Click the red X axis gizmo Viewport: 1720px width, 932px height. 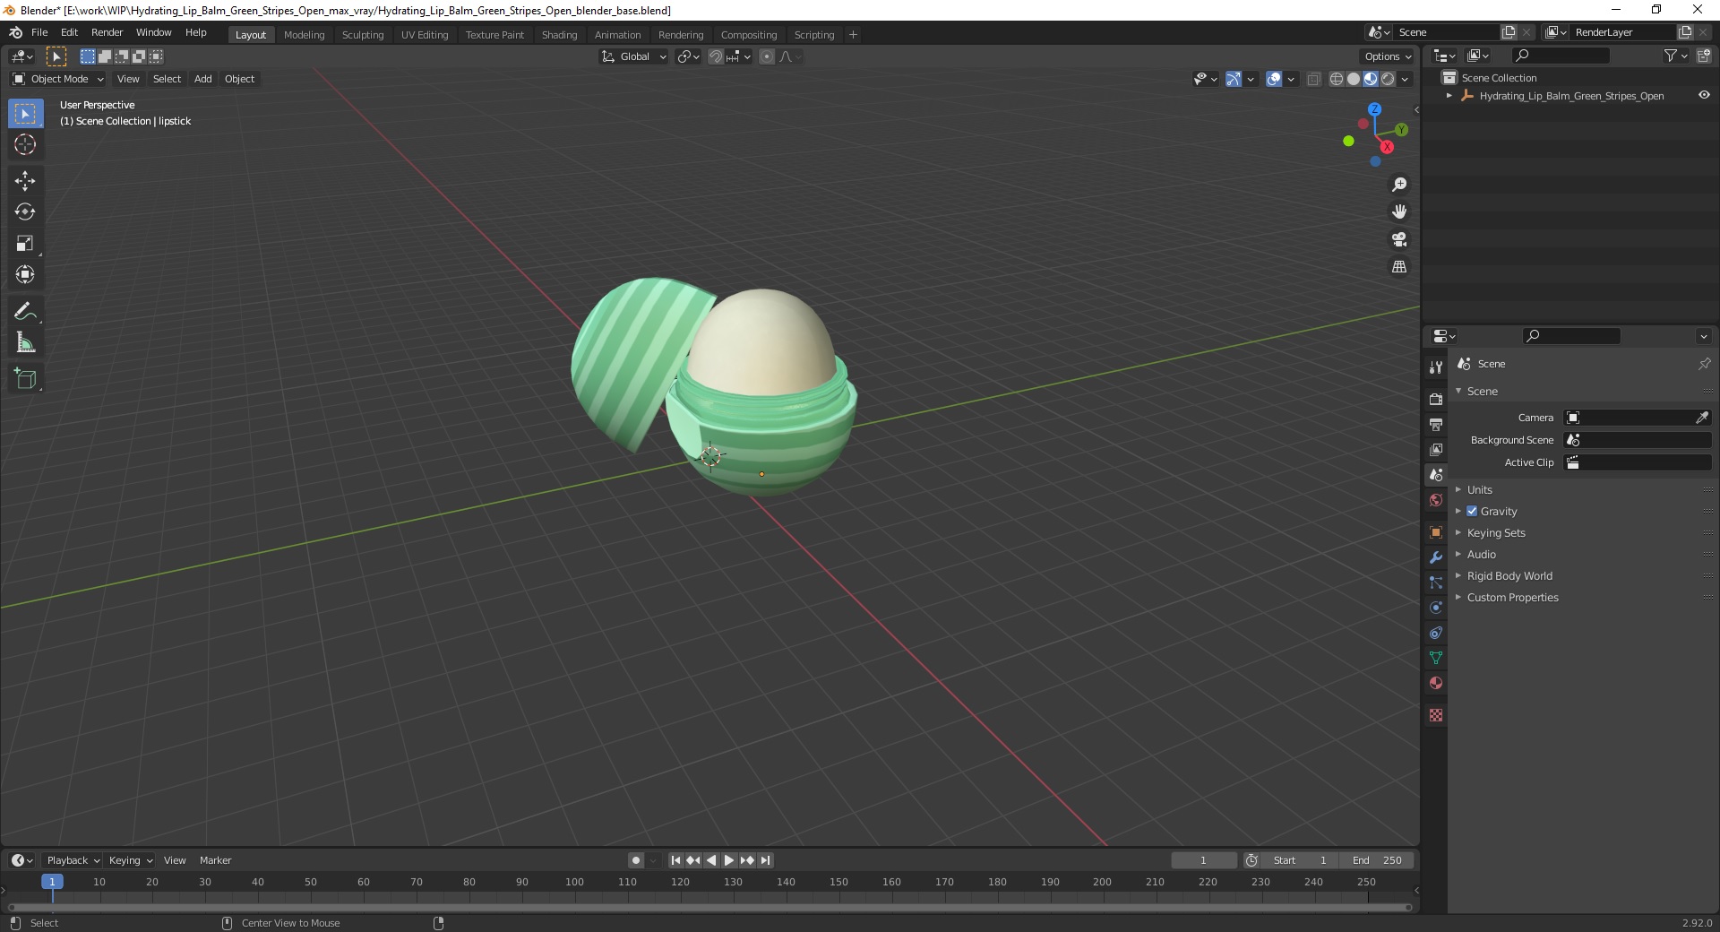[1387, 147]
